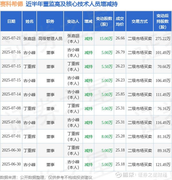Click the average price 26.66
Screen dimensions: 172x180
point(120,38)
